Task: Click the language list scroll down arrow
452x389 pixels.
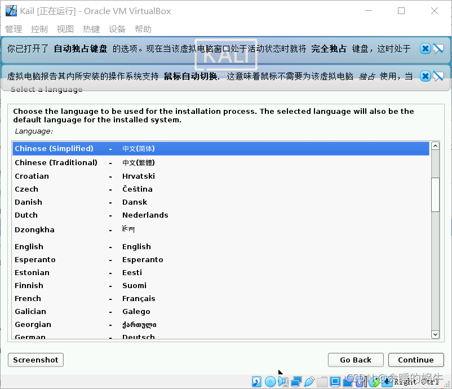Action: point(435,334)
